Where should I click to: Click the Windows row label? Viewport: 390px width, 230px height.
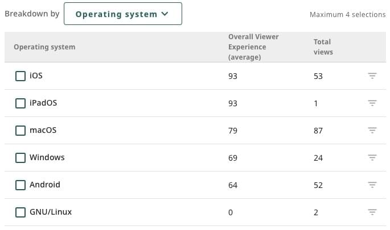pos(47,158)
